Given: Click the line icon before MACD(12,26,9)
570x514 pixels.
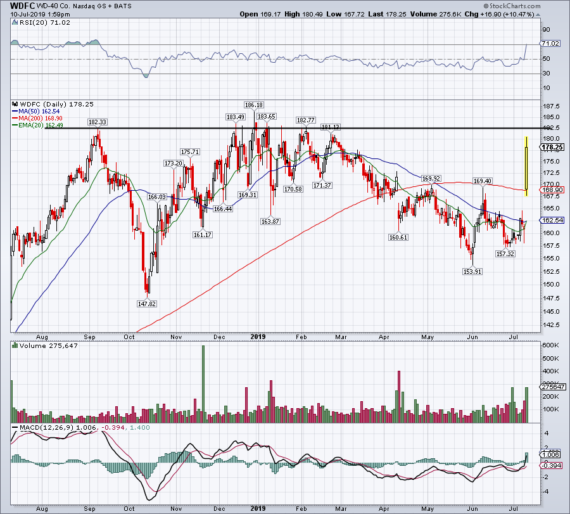Looking at the screenshot, I should click(x=15, y=427).
